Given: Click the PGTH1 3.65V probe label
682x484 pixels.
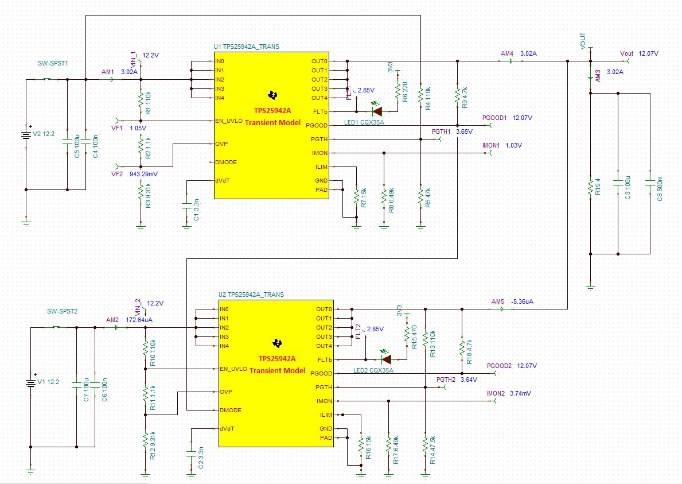Looking at the screenshot, I should click(x=452, y=131).
